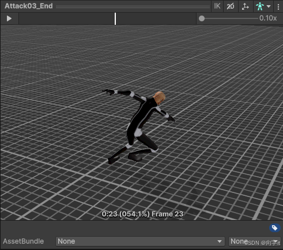This screenshot has height=250, width=283.
Task: Open the avatar preview model dropdown
Action: tap(263, 6)
